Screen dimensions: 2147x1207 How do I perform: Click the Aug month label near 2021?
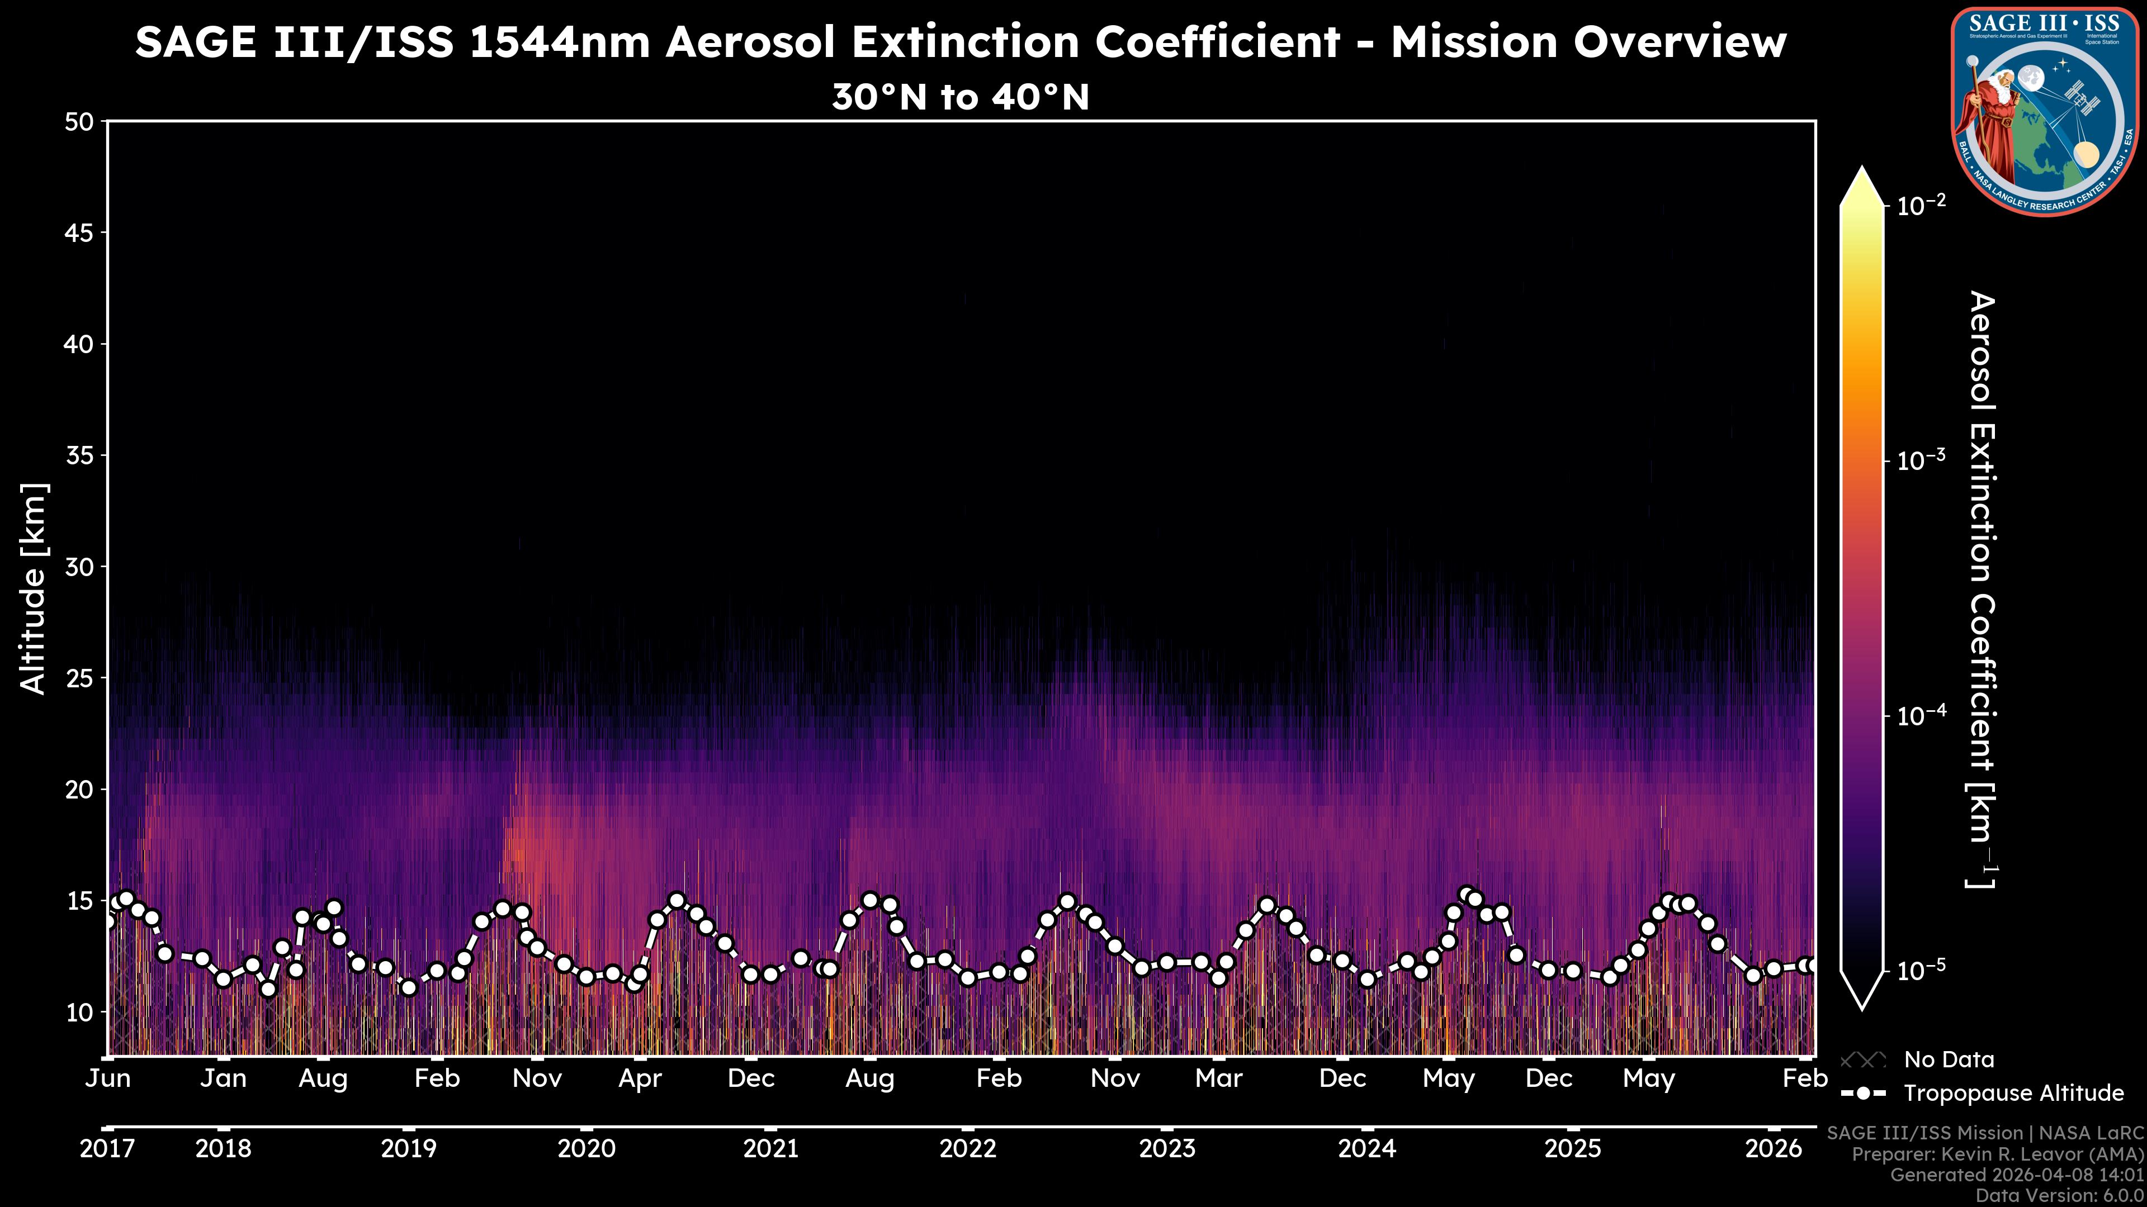point(869,1078)
